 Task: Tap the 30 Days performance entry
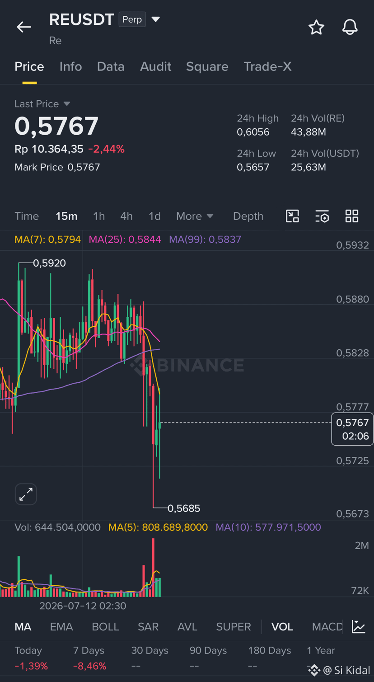(x=150, y=658)
